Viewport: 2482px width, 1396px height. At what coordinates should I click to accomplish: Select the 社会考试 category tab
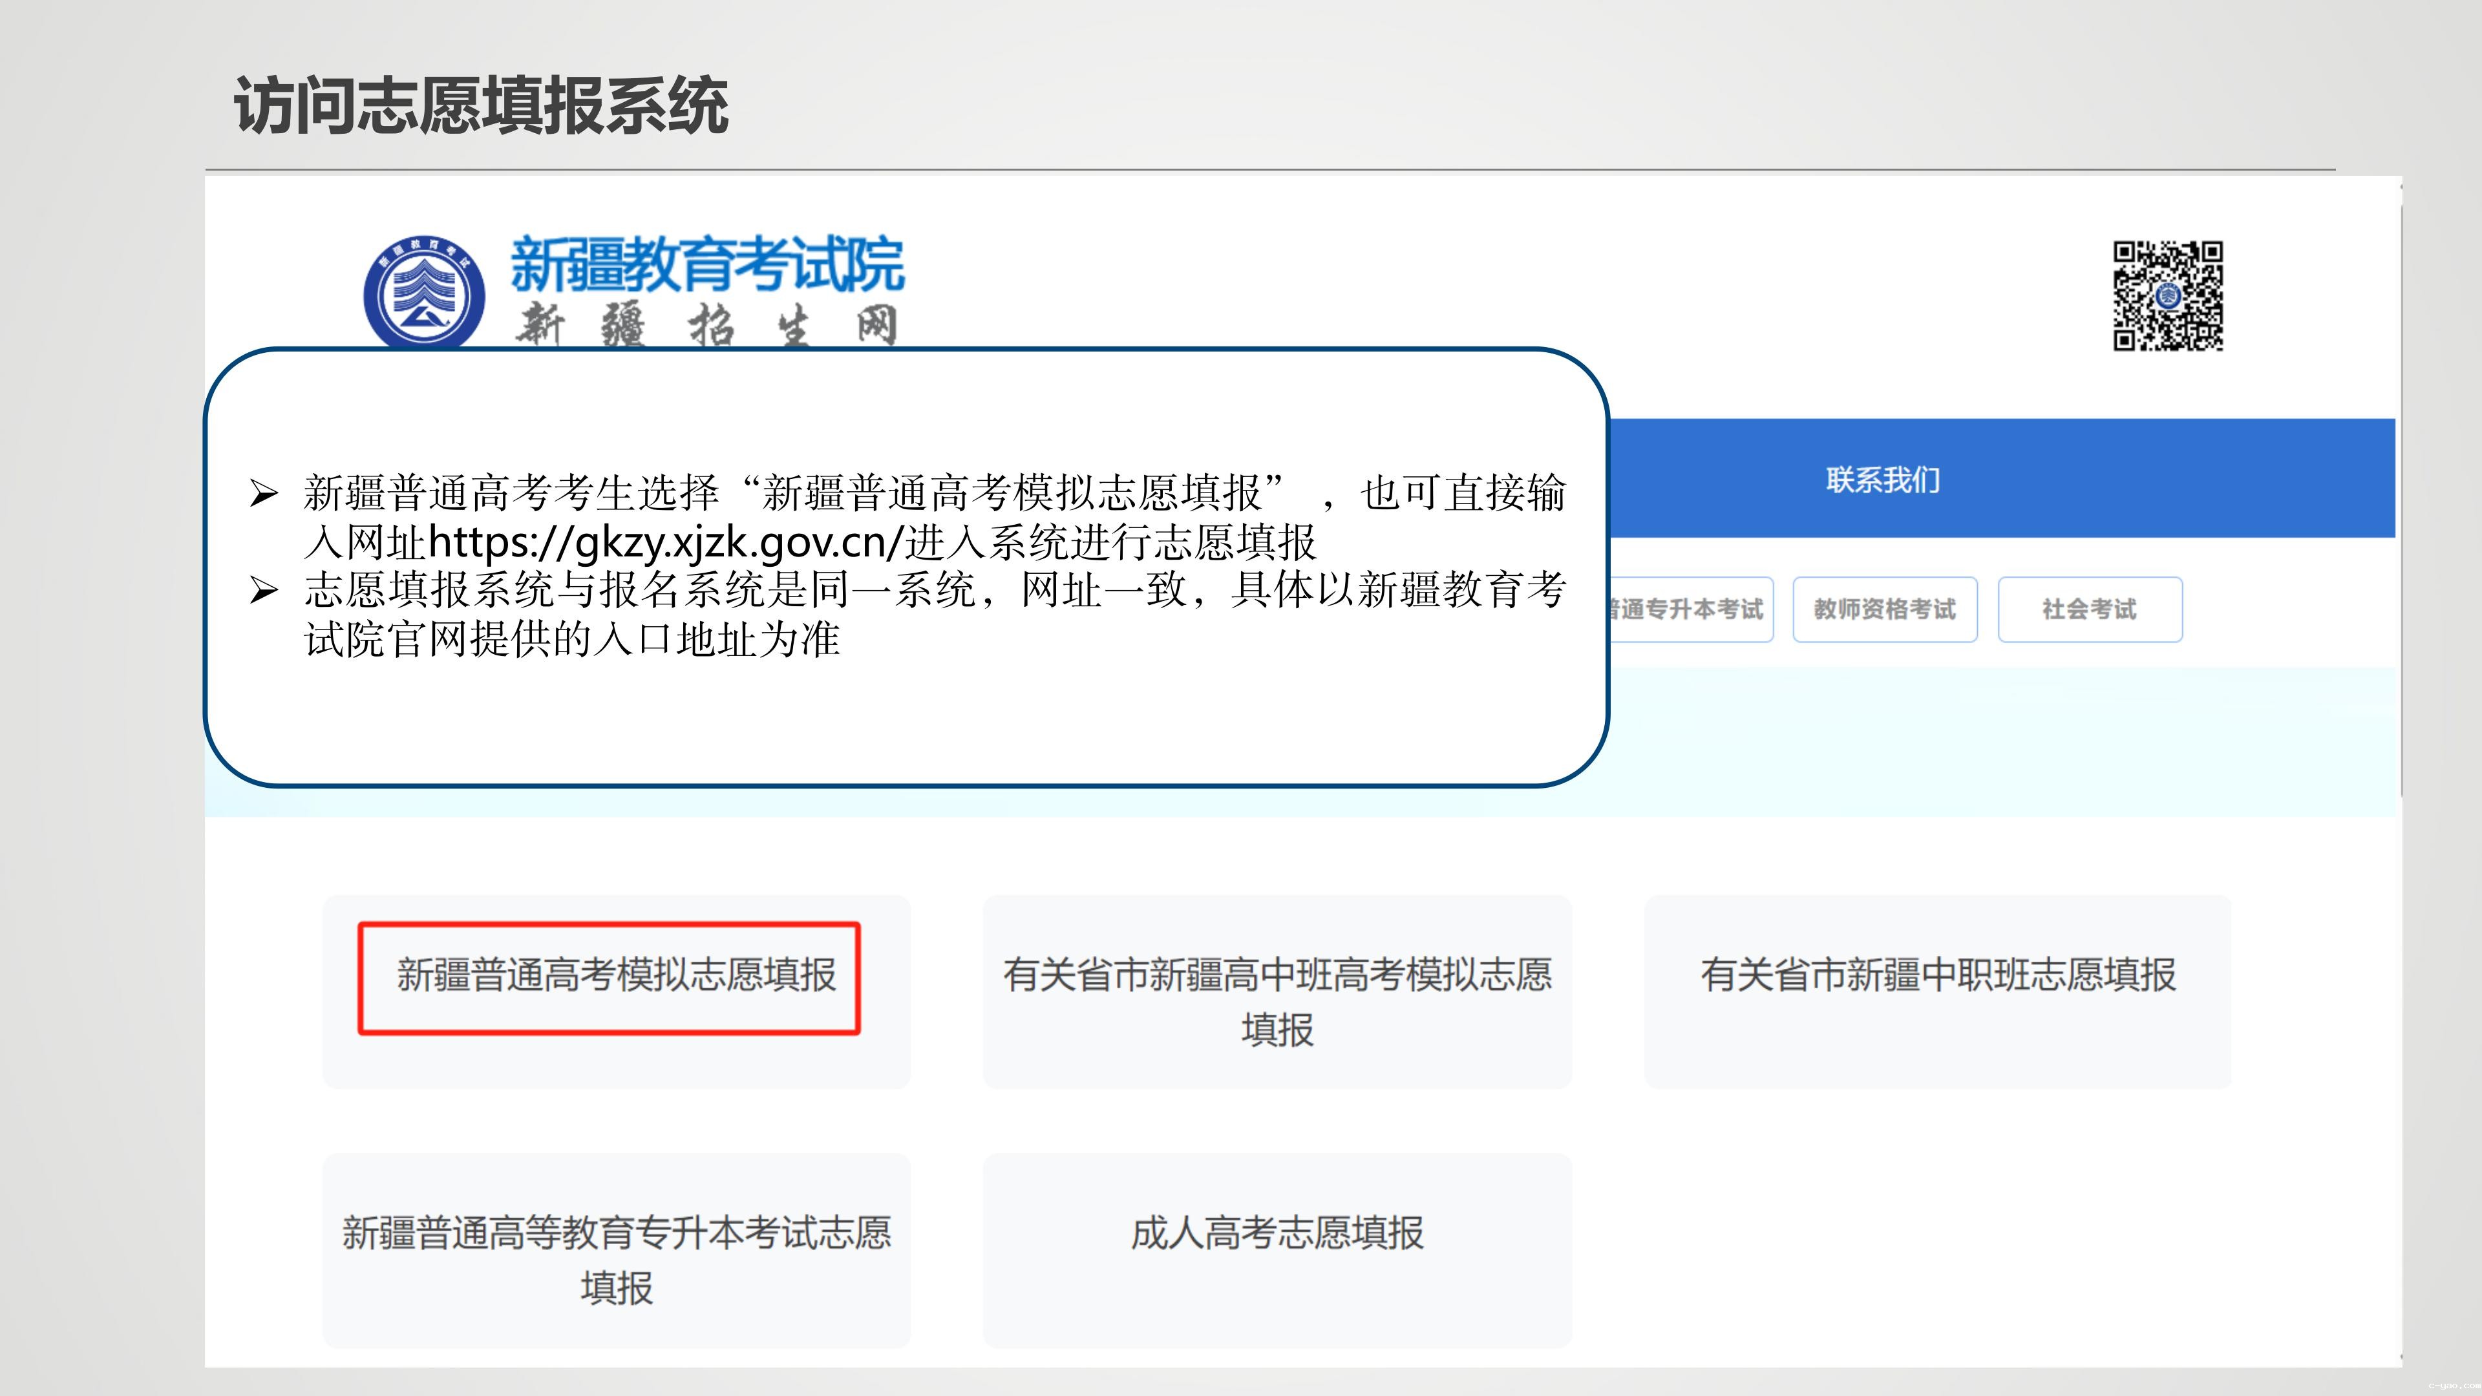(2089, 609)
